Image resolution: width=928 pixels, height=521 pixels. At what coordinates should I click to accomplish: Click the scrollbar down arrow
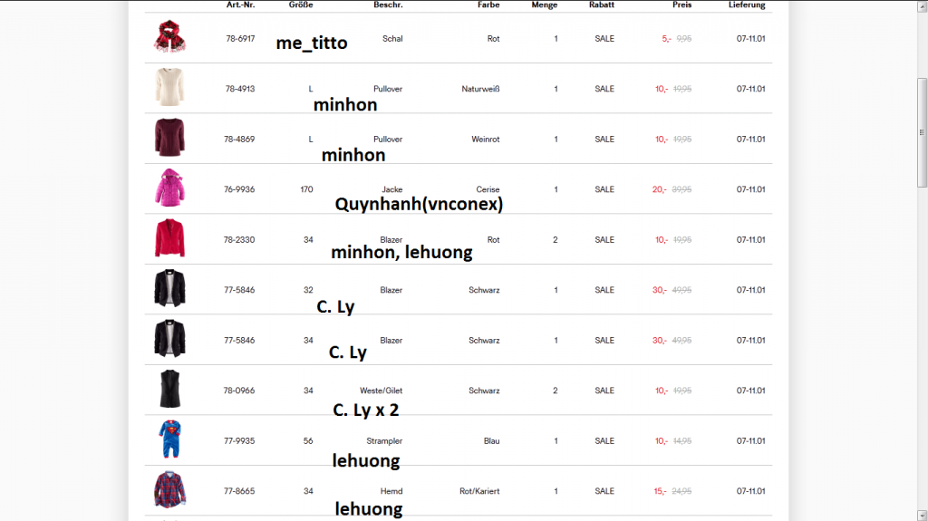[x=922, y=515]
